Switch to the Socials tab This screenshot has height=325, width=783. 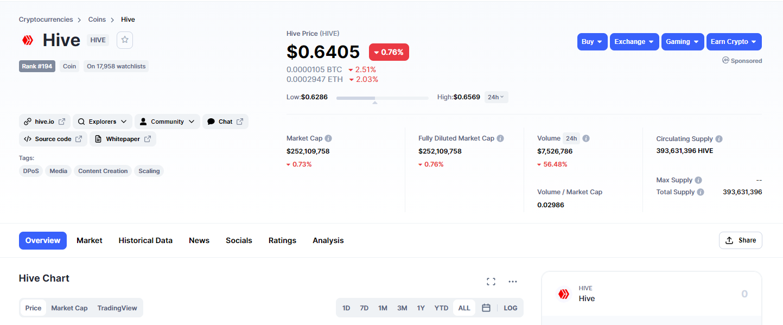239,240
